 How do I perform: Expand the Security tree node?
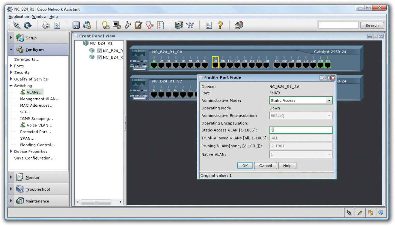click(x=11, y=72)
